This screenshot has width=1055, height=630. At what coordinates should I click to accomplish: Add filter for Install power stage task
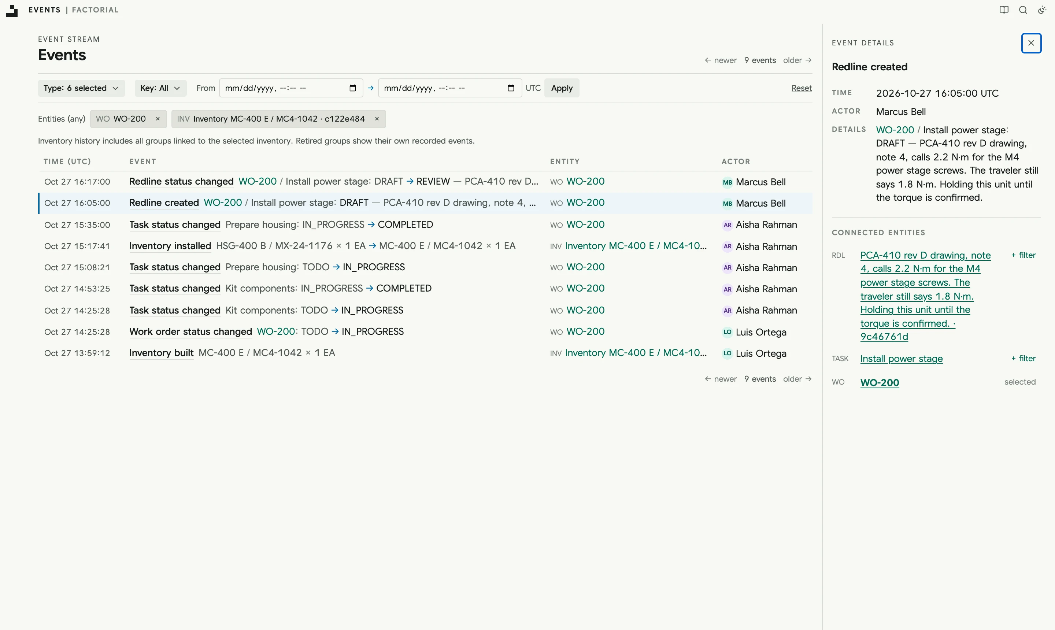tap(1023, 358)
